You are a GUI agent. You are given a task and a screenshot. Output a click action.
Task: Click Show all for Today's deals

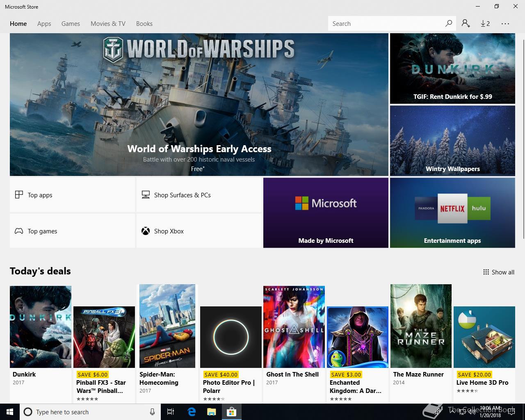pyautogui.click(x=499, y=272)
